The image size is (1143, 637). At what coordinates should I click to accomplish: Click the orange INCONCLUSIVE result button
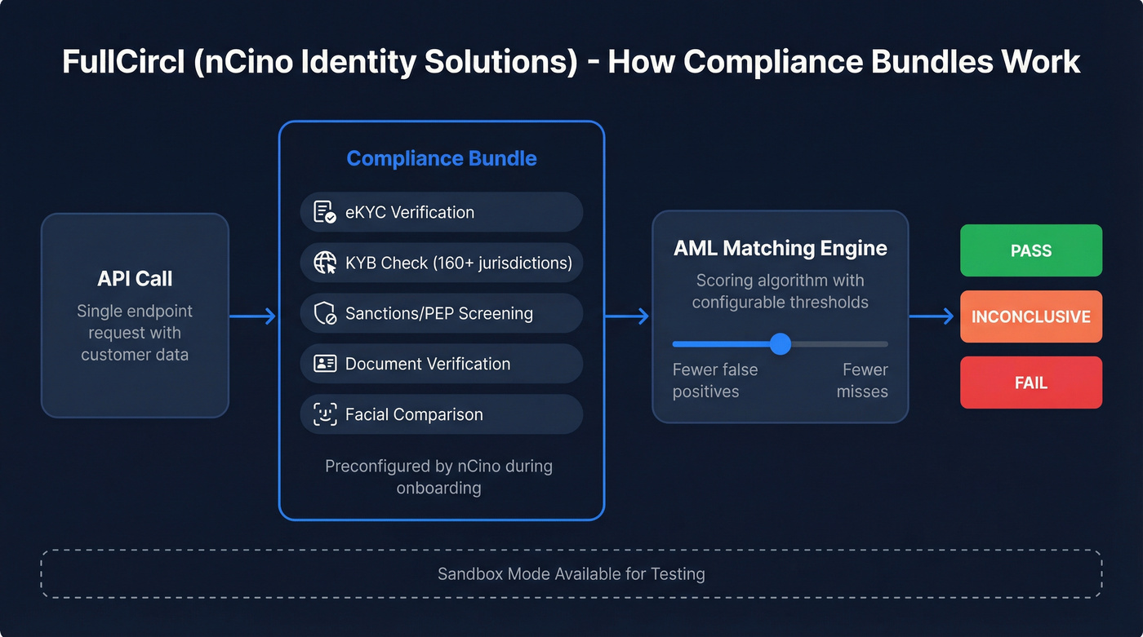tap(1031, 316)
